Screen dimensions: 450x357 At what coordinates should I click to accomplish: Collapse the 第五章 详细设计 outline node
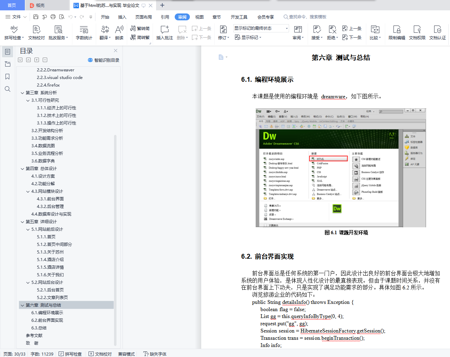click(x=22, y=222)
